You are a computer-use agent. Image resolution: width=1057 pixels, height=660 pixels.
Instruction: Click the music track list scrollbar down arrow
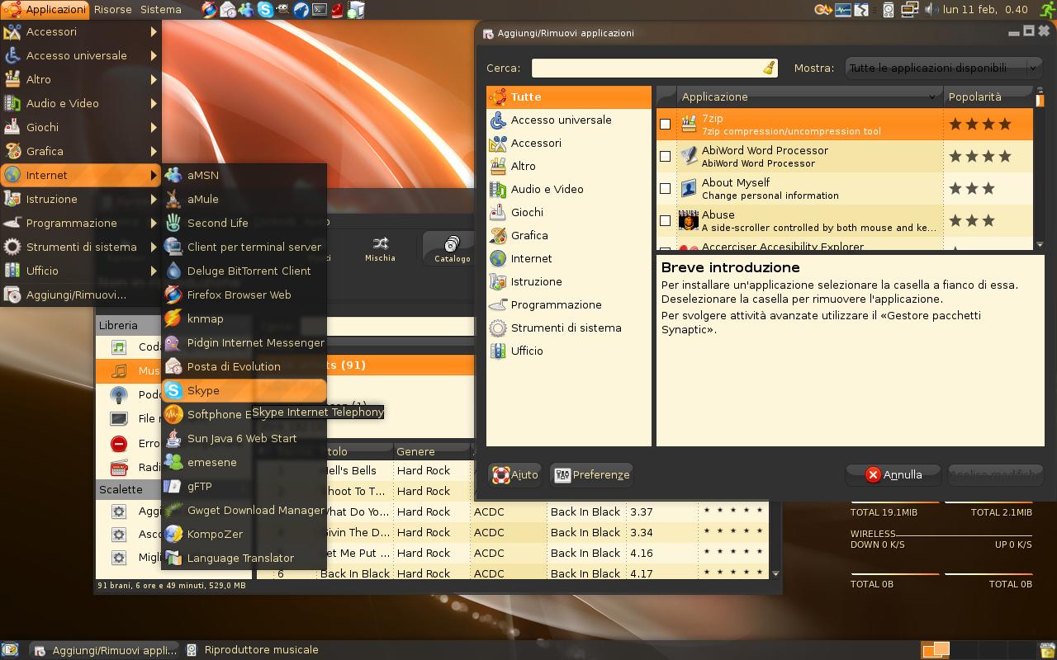tap(775, 573)
